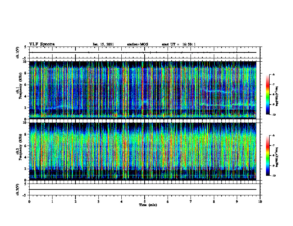Click time axis tick label '3'
Screen dimensions: 293x226
pos(98,202)
